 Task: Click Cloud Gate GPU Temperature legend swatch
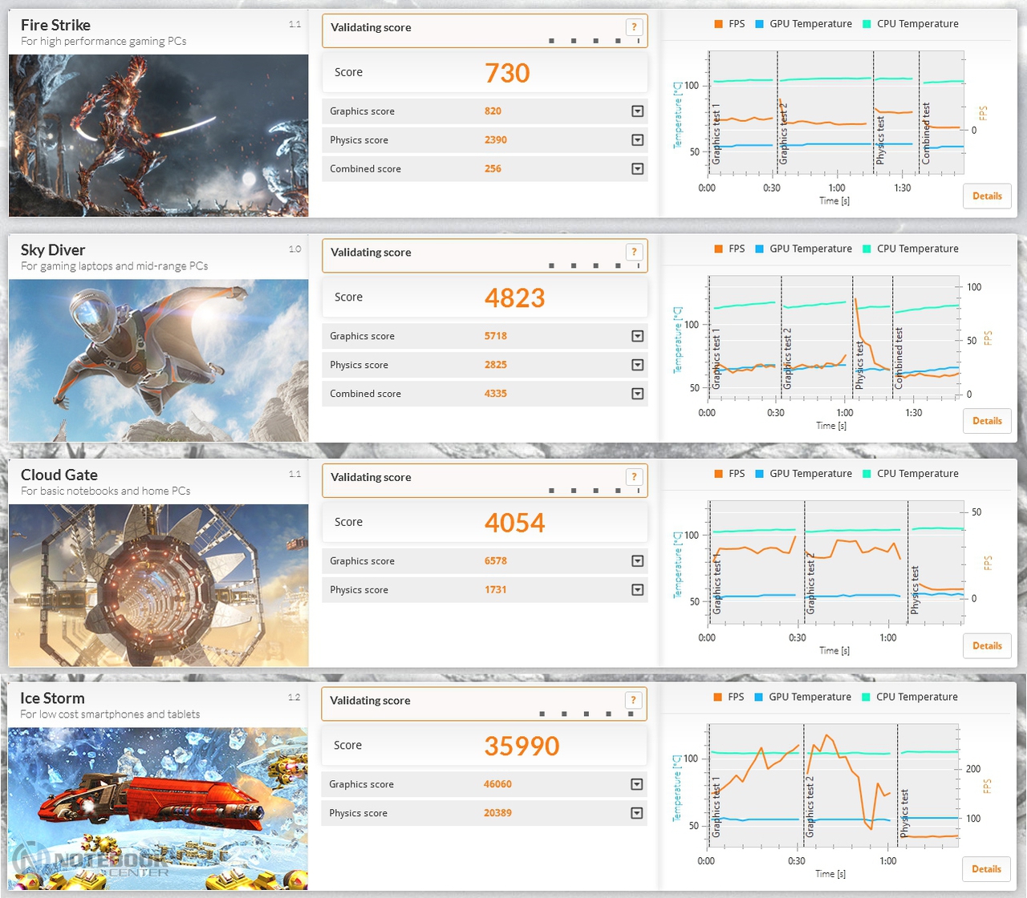tap(759, 474)
